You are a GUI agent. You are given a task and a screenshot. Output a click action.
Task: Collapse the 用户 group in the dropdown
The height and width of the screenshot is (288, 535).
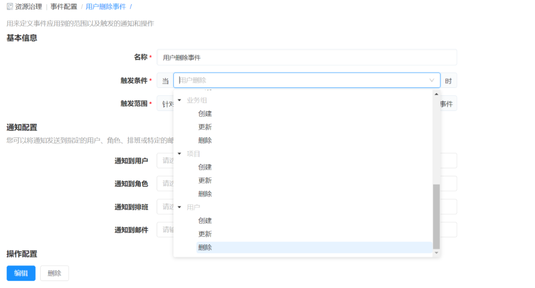[x=179, y=207]
